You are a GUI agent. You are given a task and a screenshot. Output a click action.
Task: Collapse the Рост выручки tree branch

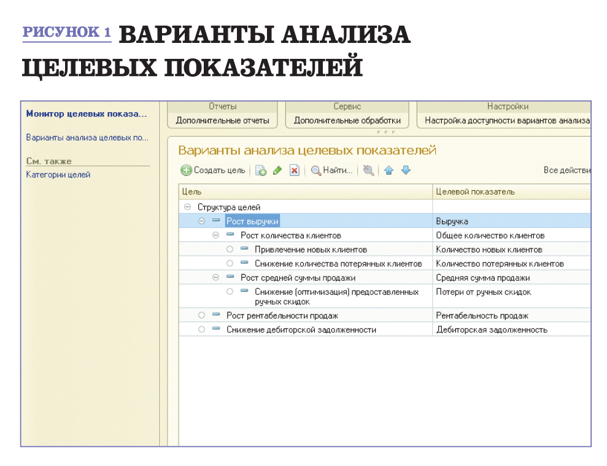(x=202, y=221)
